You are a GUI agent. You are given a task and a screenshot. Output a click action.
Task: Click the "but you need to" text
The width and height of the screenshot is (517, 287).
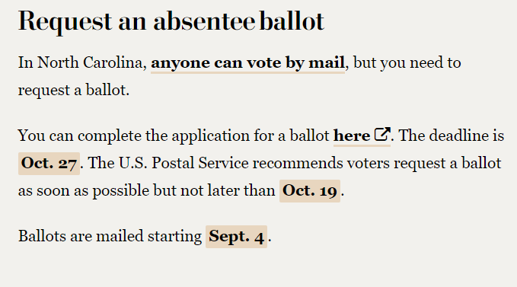(x=407, y=63)
